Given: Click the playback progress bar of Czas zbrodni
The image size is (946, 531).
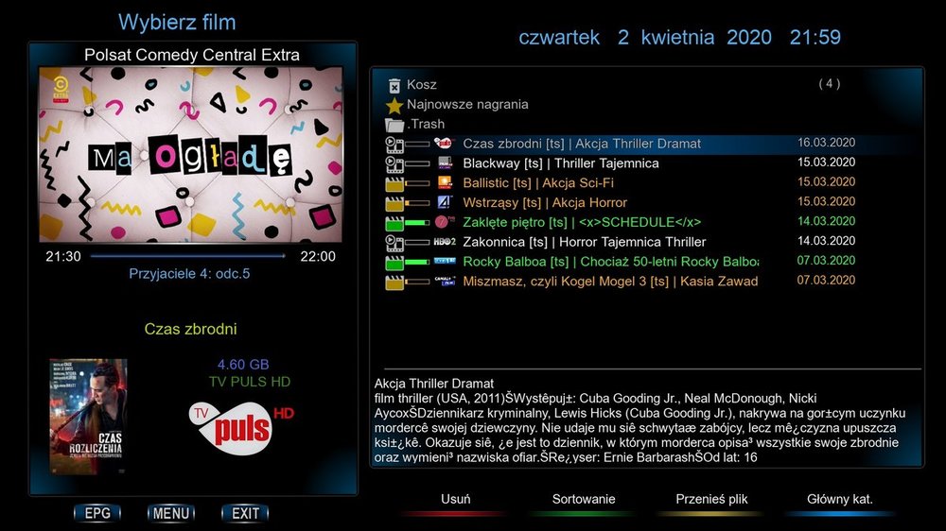Looking at the screenshot, I should 417,144.
